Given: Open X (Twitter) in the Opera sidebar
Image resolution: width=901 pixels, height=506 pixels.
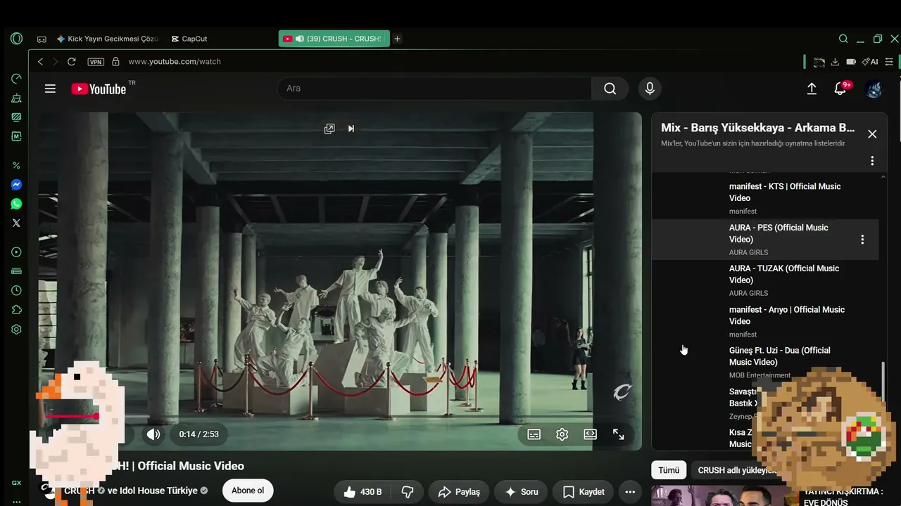Looking at the screenshot, I should (16, 223).
